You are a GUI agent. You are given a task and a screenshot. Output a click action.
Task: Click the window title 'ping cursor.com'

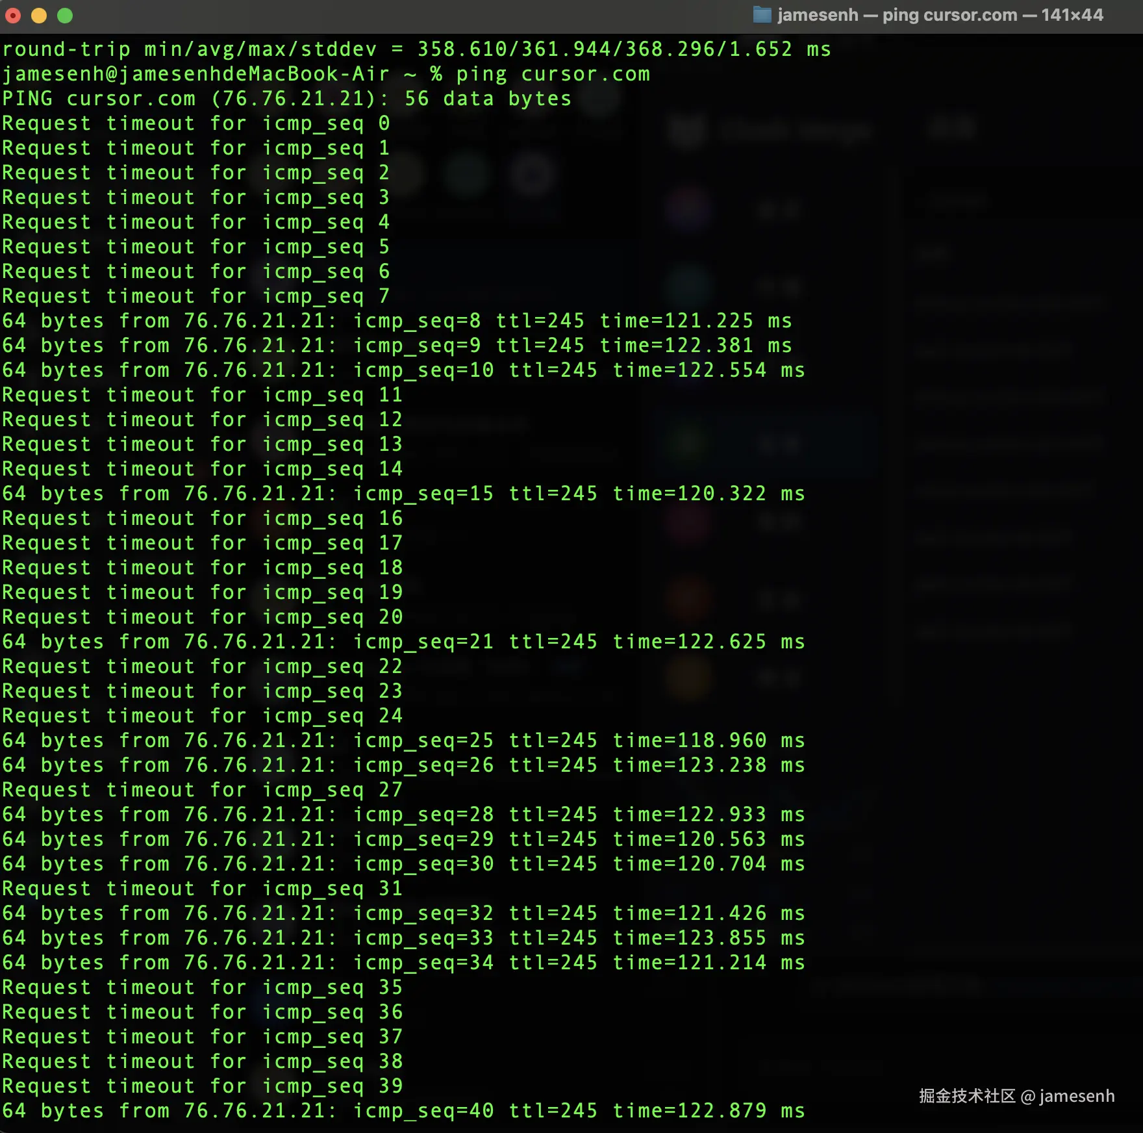949,15
